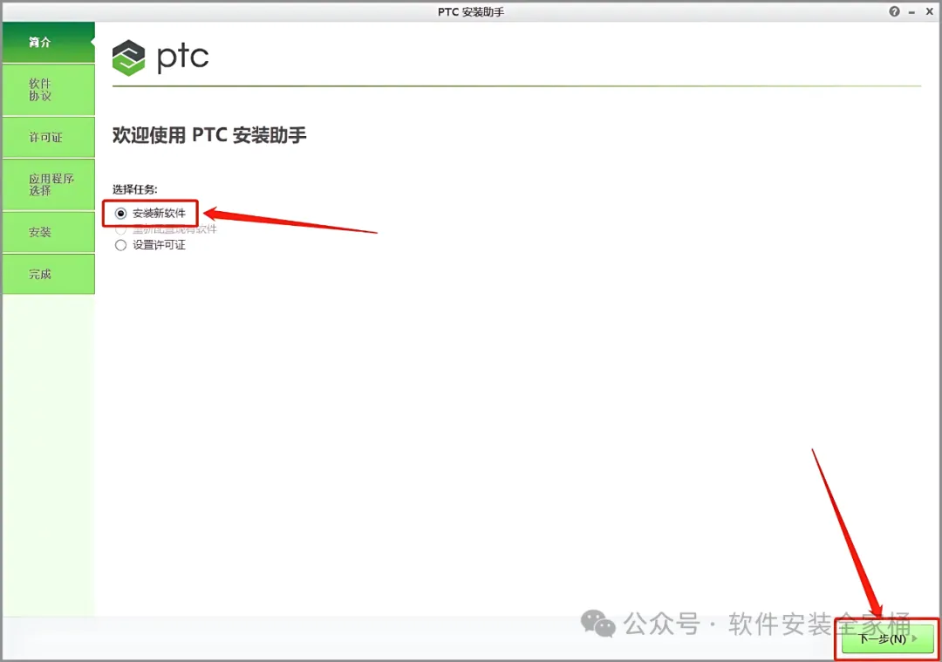The height and width of the screenshot is (662, 942).
Task: Click the 设置许可证 text label
Action: pos(160,245)
